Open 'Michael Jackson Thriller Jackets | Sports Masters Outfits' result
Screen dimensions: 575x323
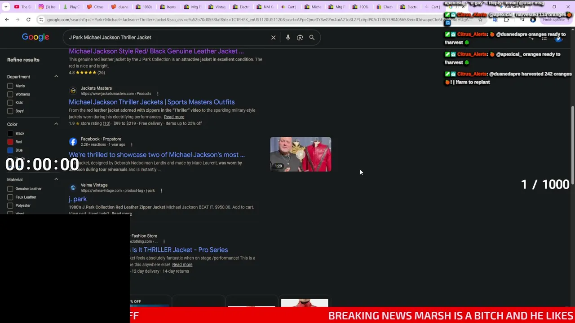152,102
